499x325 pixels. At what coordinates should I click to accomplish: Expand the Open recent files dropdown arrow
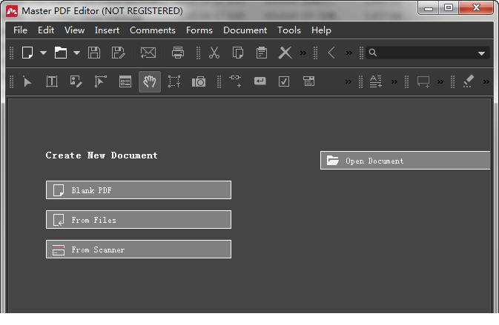click(x=76, y=53)
